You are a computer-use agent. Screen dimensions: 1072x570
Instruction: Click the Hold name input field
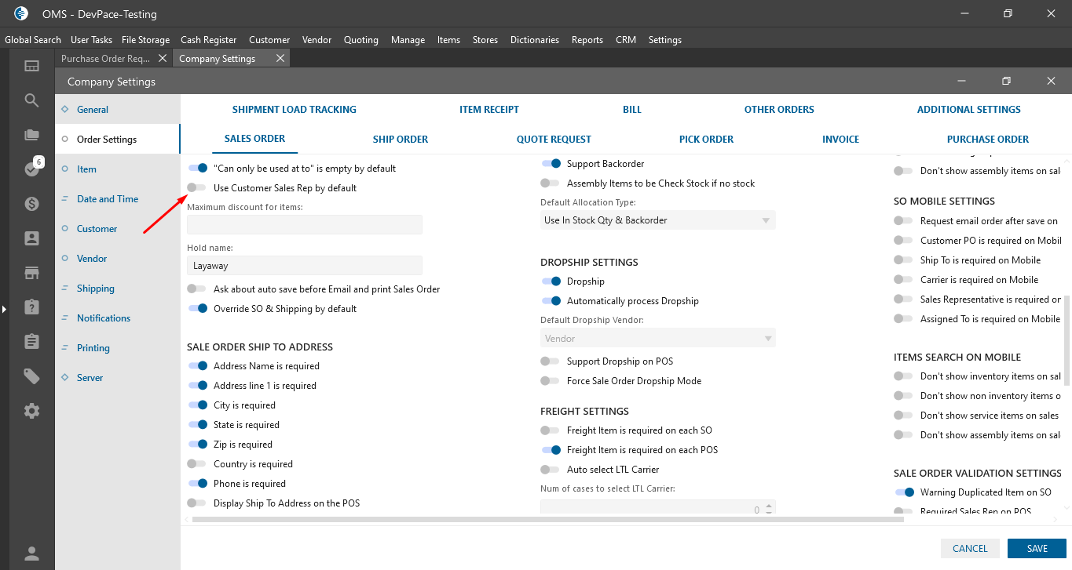coord(305,266)
